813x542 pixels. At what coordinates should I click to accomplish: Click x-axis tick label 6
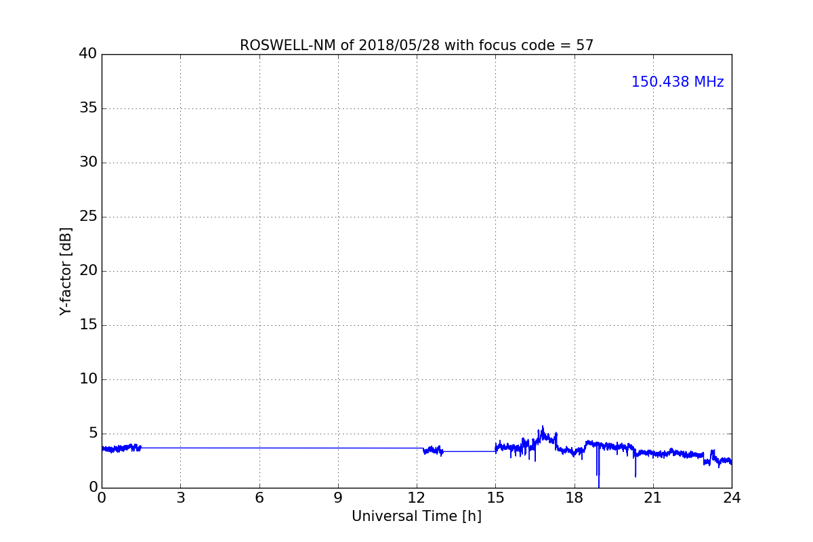point(259,498)
